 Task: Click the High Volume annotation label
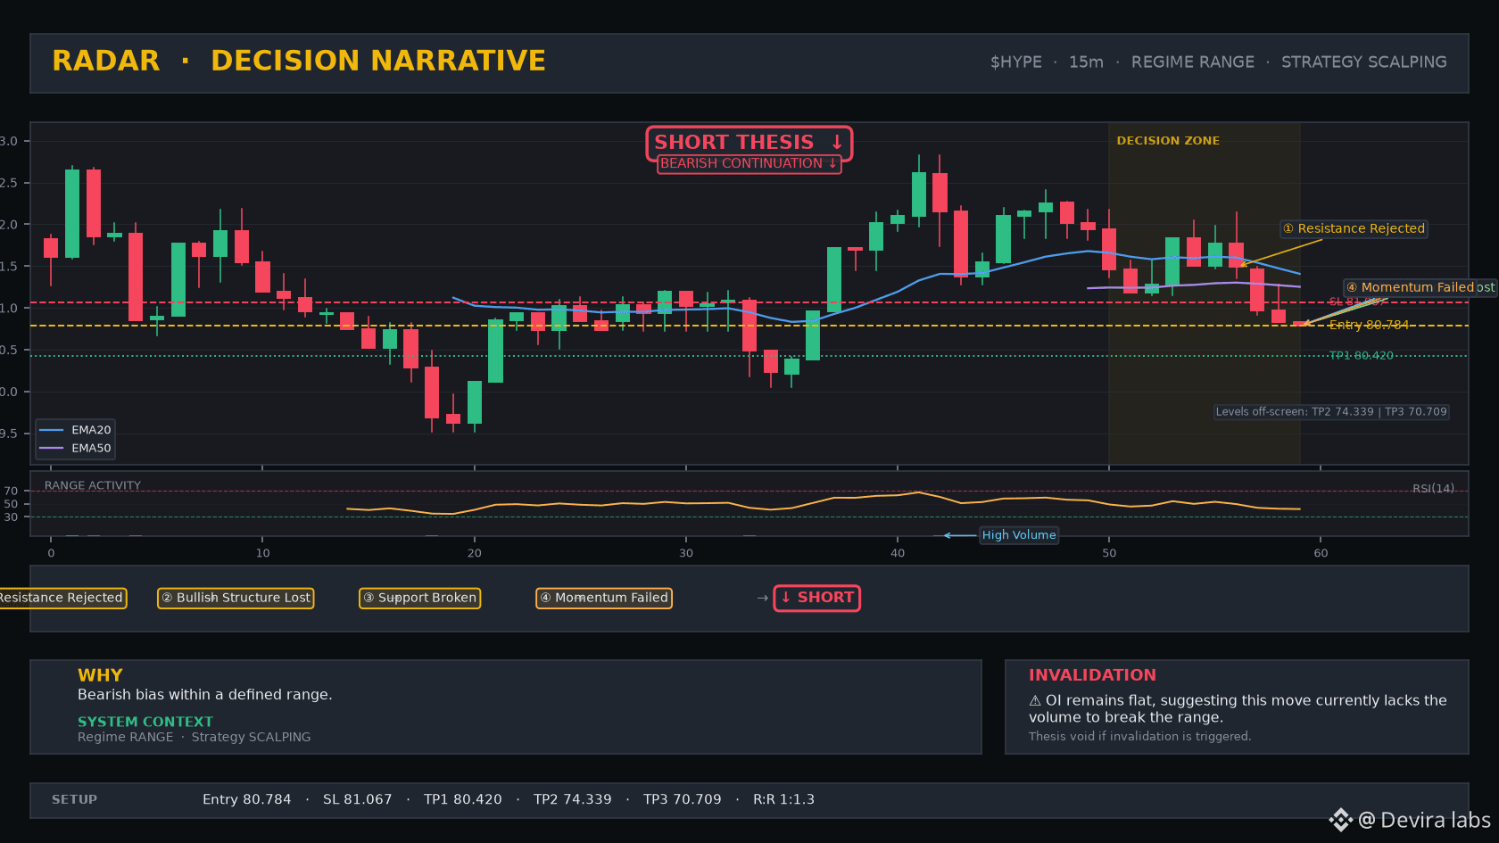(x=1019, y=535)
